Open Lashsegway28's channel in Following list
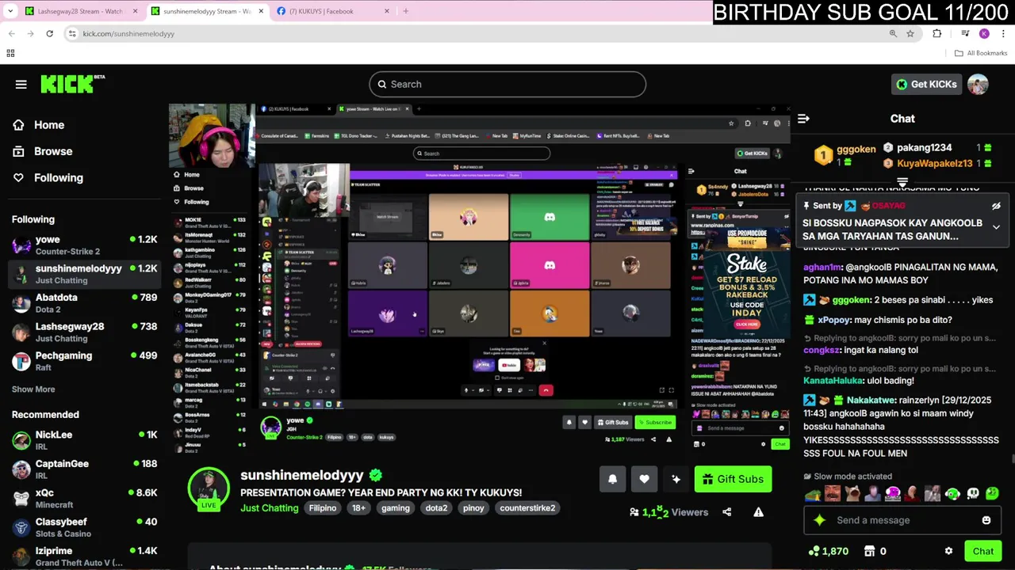The height and width of the screenshot is (570, 1015). tap(84, 332)
